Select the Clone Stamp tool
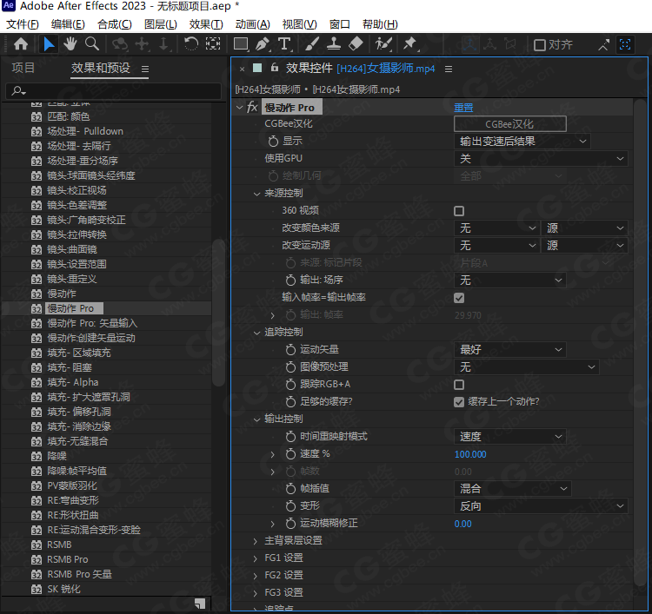 334,44
